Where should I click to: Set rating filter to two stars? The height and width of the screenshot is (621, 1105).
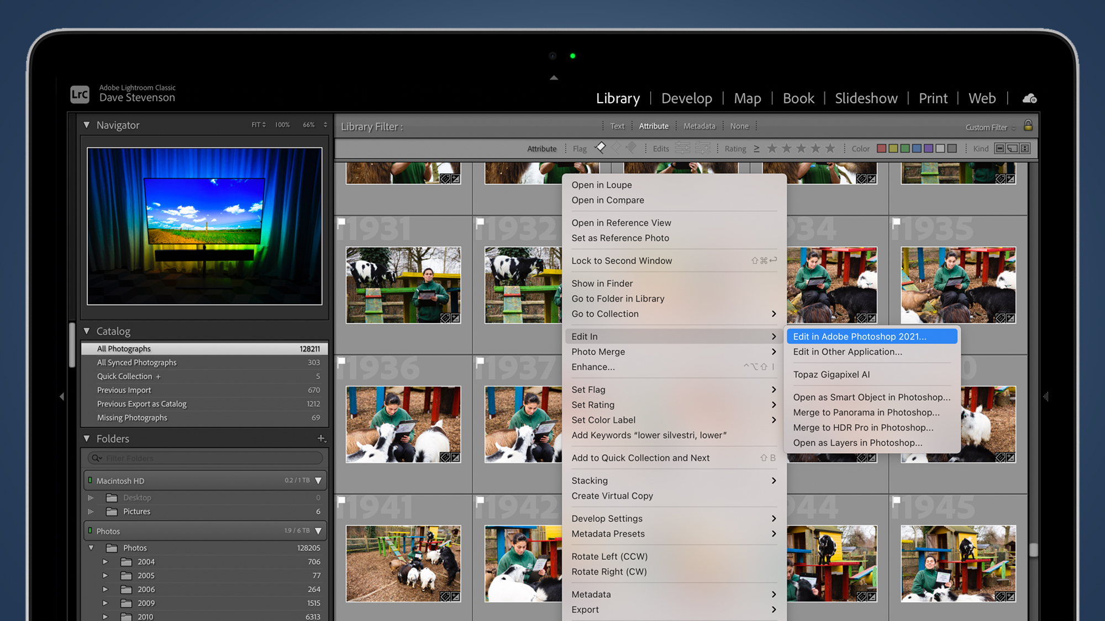[787, 148]
